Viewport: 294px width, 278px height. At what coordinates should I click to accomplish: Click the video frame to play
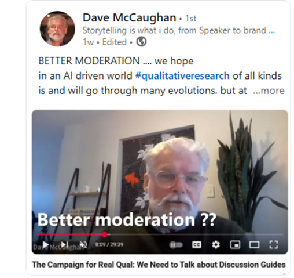point(160,170)
